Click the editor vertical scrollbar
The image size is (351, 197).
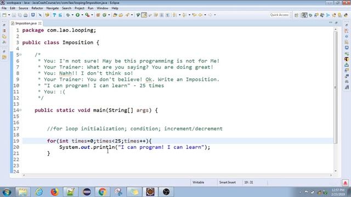click(x=335, y=87)
